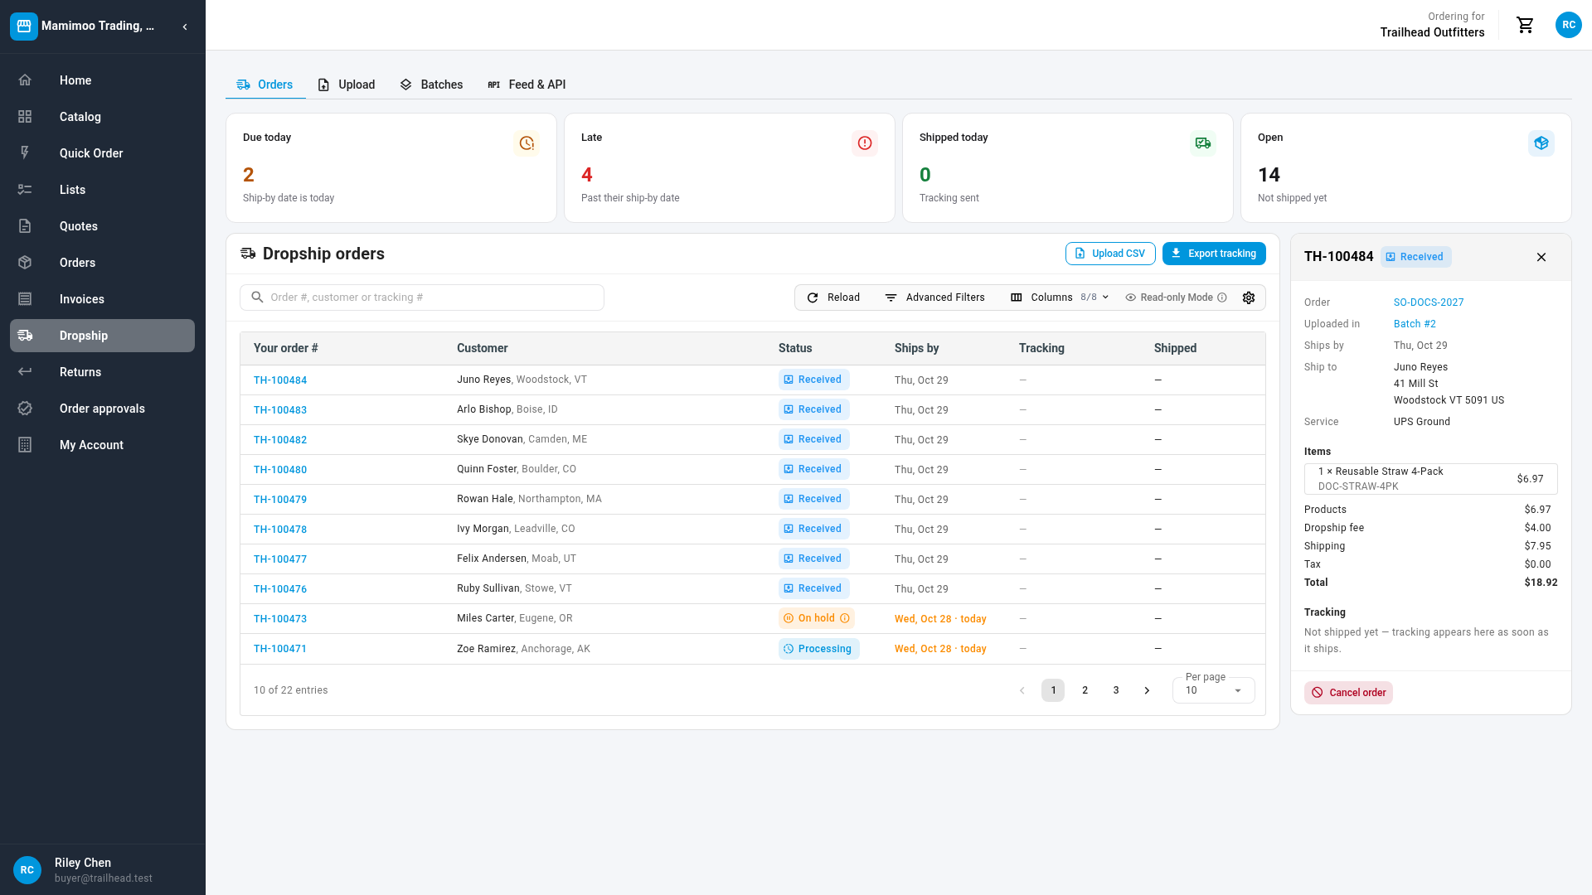Go to page 3
The image size is (1592, 895).
tap(1116, 690)
